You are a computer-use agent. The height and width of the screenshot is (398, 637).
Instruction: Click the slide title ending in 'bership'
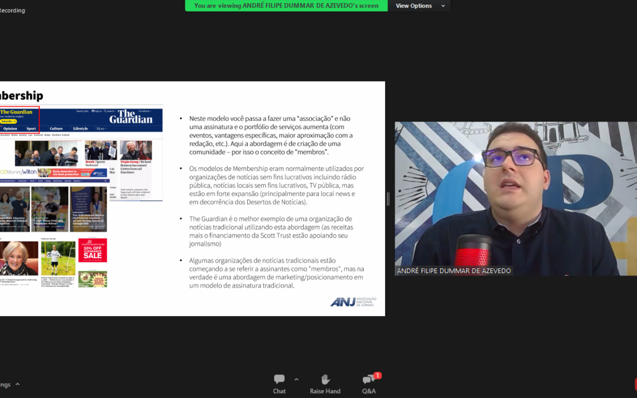coord(22,96)
